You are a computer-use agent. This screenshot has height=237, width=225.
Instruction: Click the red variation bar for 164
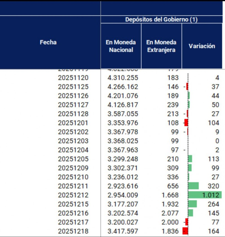coord(185,231)
